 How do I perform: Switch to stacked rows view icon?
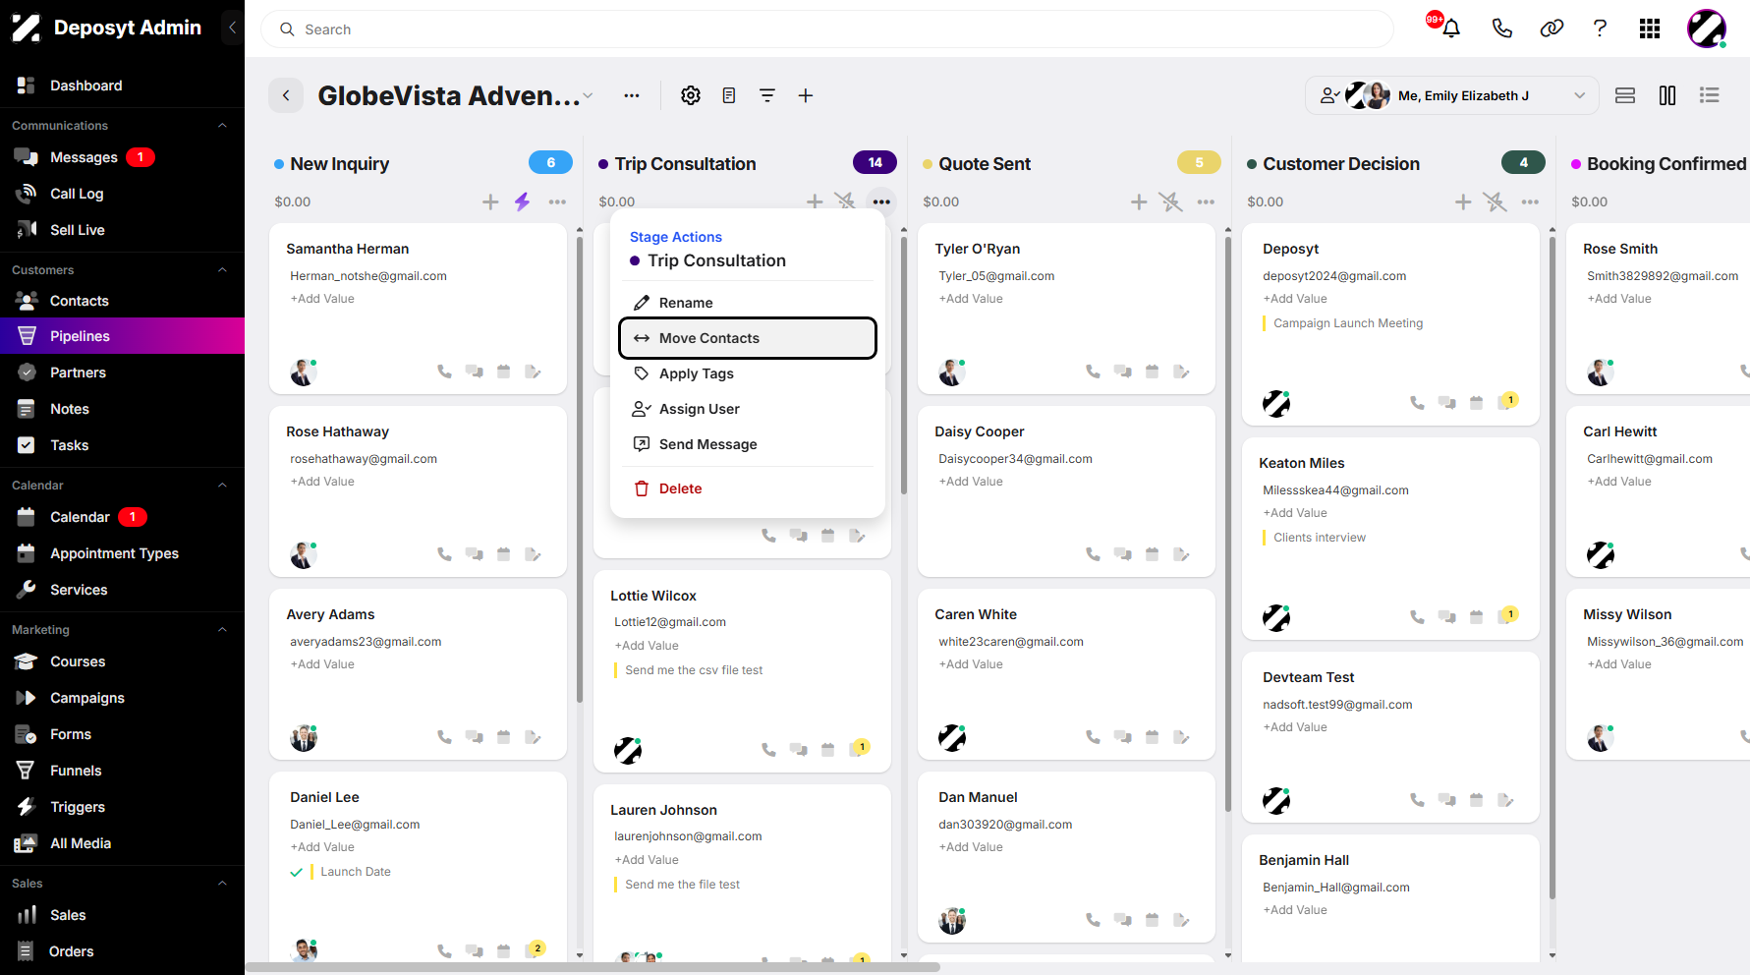pyautogui.click(x=1625, y=95)
